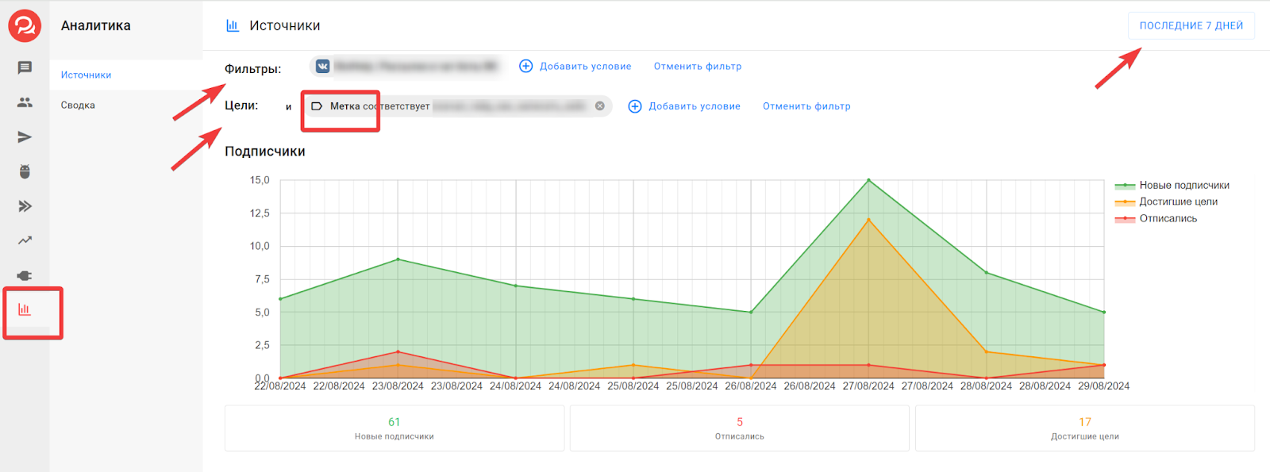The width and height of the screenshot is (1270, 472).
Task: Toggle 'Достигшие цели' legend series
Action: pos(1178,202)
